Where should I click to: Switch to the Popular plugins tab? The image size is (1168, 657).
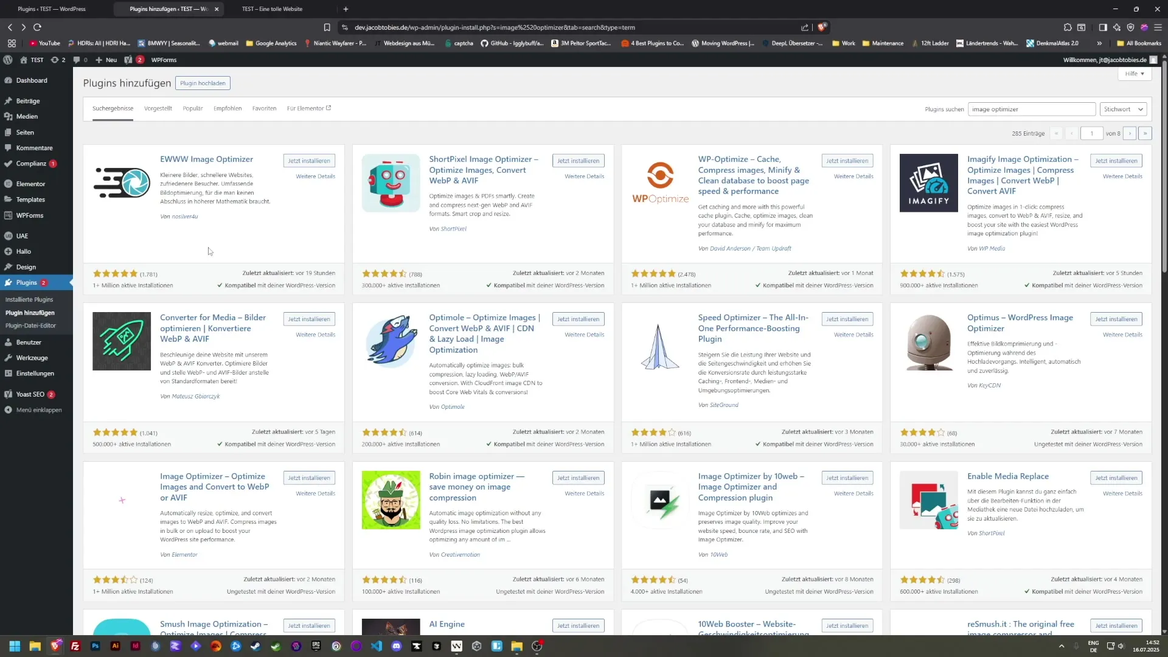pyautogui.click(x=193, y=108)
